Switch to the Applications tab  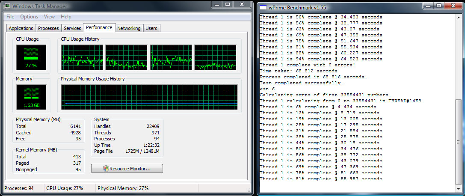click(x=21, y=28)
